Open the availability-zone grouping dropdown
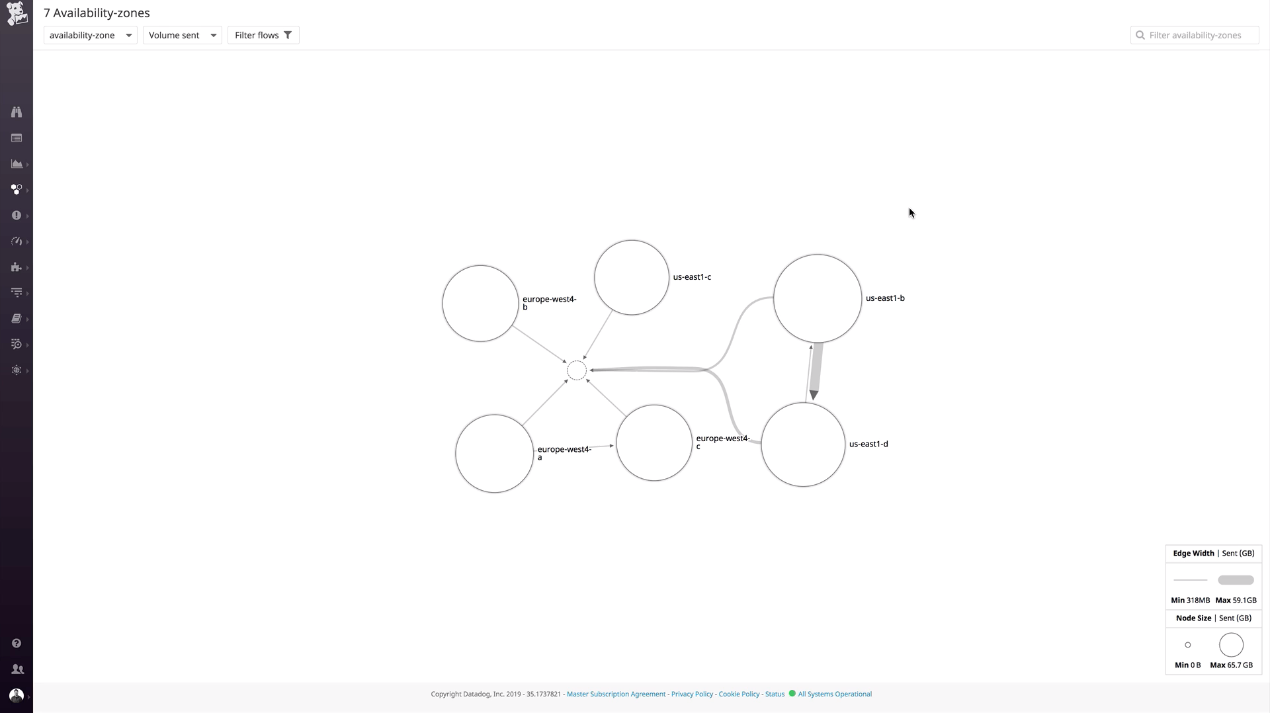 pos(90,35)
